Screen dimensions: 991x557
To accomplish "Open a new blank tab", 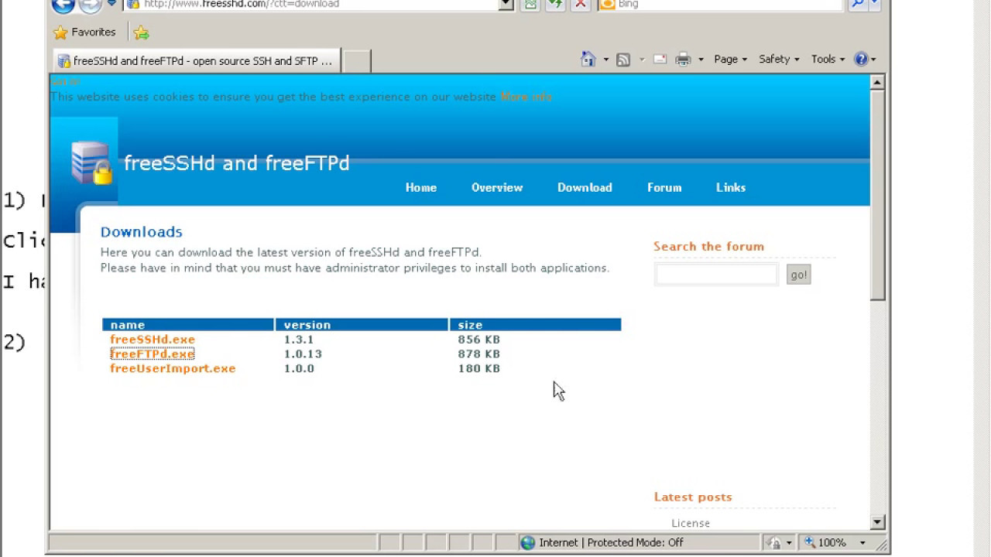I will [x=356, y=61].
